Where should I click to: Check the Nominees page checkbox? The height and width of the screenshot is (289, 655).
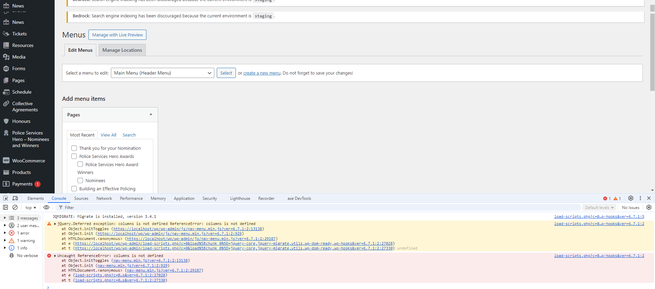point(80,180)
